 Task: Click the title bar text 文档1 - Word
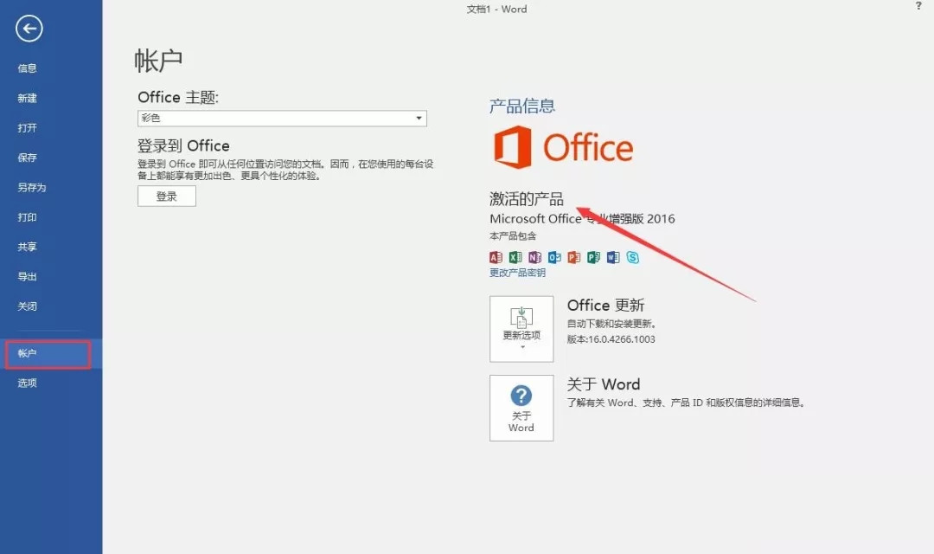pyautogui.click(x=496, y=9)
